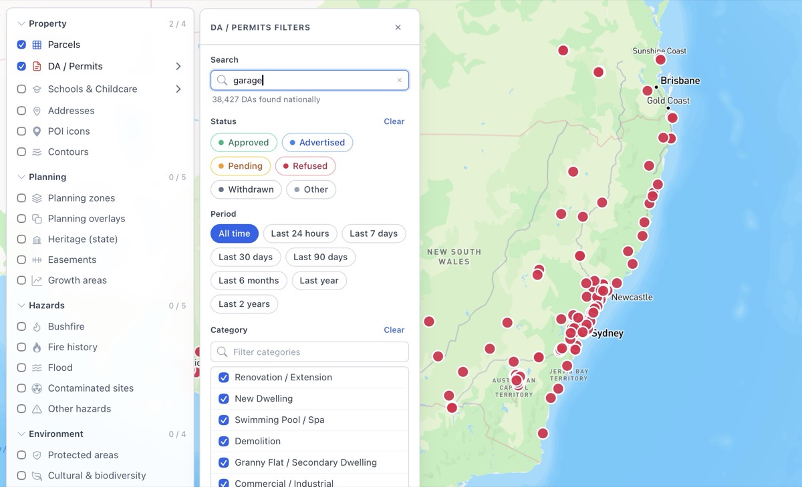Viewport: 802px width, 487px height.
Task: Open Schools & Childcare options chevron
Action: (x=178, y=89)
